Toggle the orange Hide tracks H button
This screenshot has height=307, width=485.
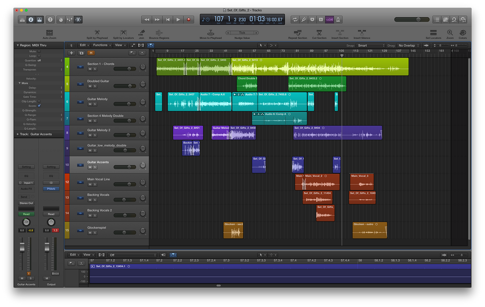[x=91, y=53]
